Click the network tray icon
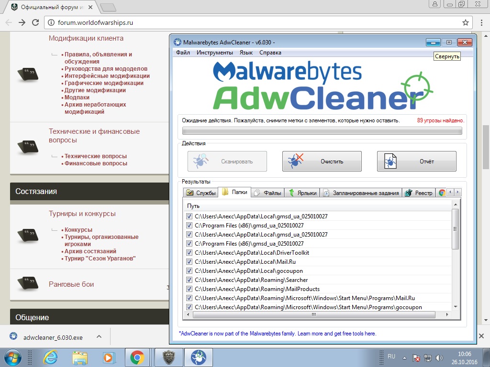490x367 pixels. tap(427, 357)
